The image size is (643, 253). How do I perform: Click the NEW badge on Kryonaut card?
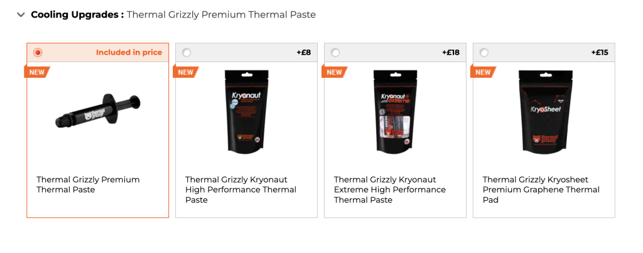[185, 72]
